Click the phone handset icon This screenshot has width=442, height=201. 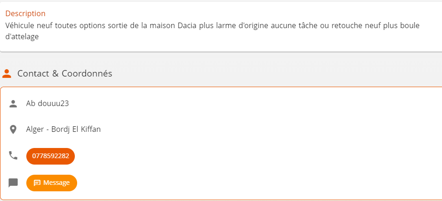click(13, 155)
